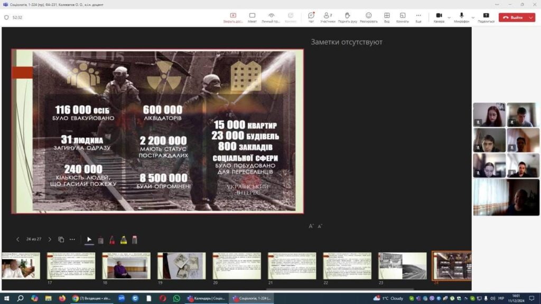Screen dimensions: 541x304
Task: Go to the next slide
Action: (x=50, y=240)
